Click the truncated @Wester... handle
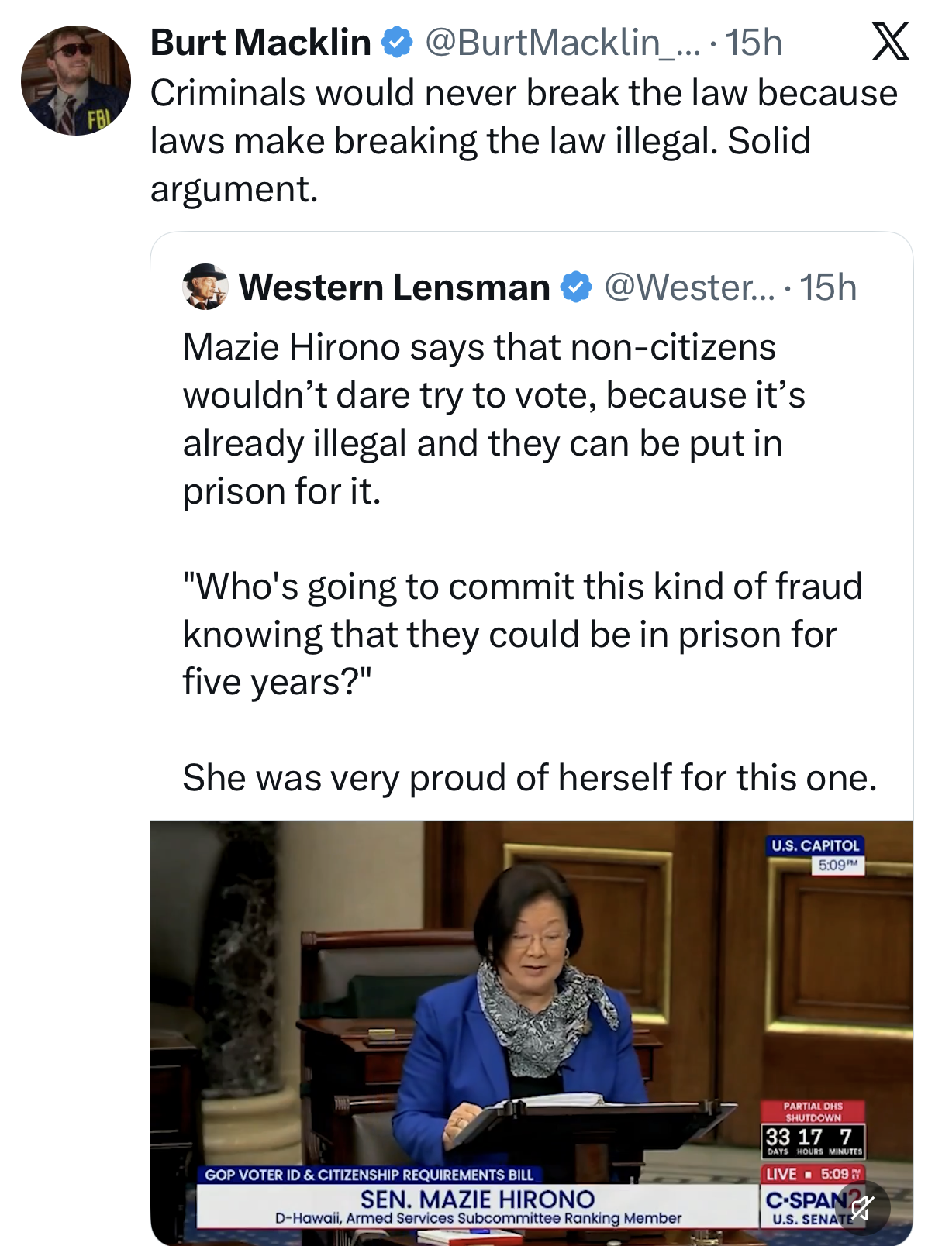The image size is (935, 1246). click(688, 287)
